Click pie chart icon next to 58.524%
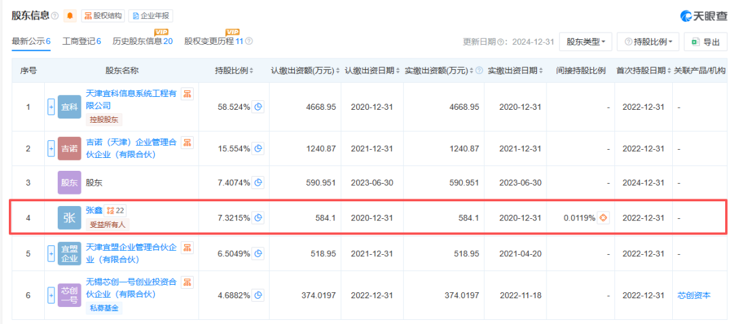Image resolution: width=734 pixels, height=324 pixels. (258, 107)
